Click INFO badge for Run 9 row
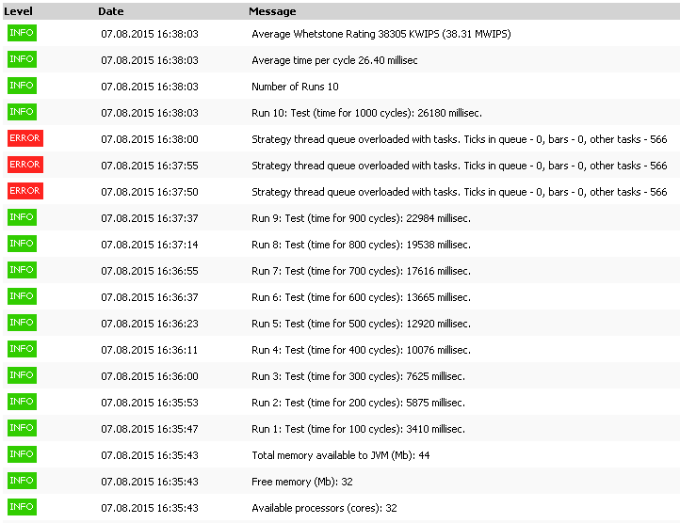This screenshot has width=680, height=523. coord(22,217)
